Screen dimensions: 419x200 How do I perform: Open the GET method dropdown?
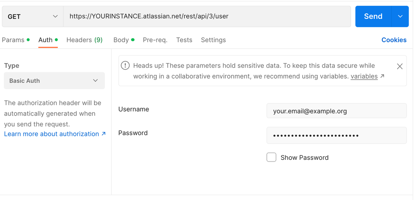pos(33,17)
